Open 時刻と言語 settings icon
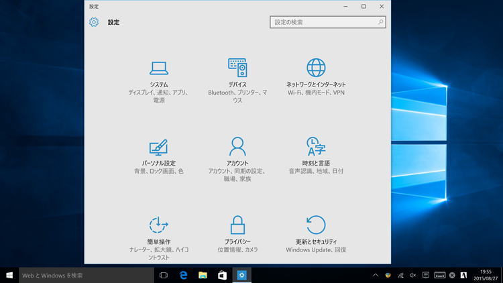Screen dimensions: 503x283 pyautogui.click(x=316, y=146)
